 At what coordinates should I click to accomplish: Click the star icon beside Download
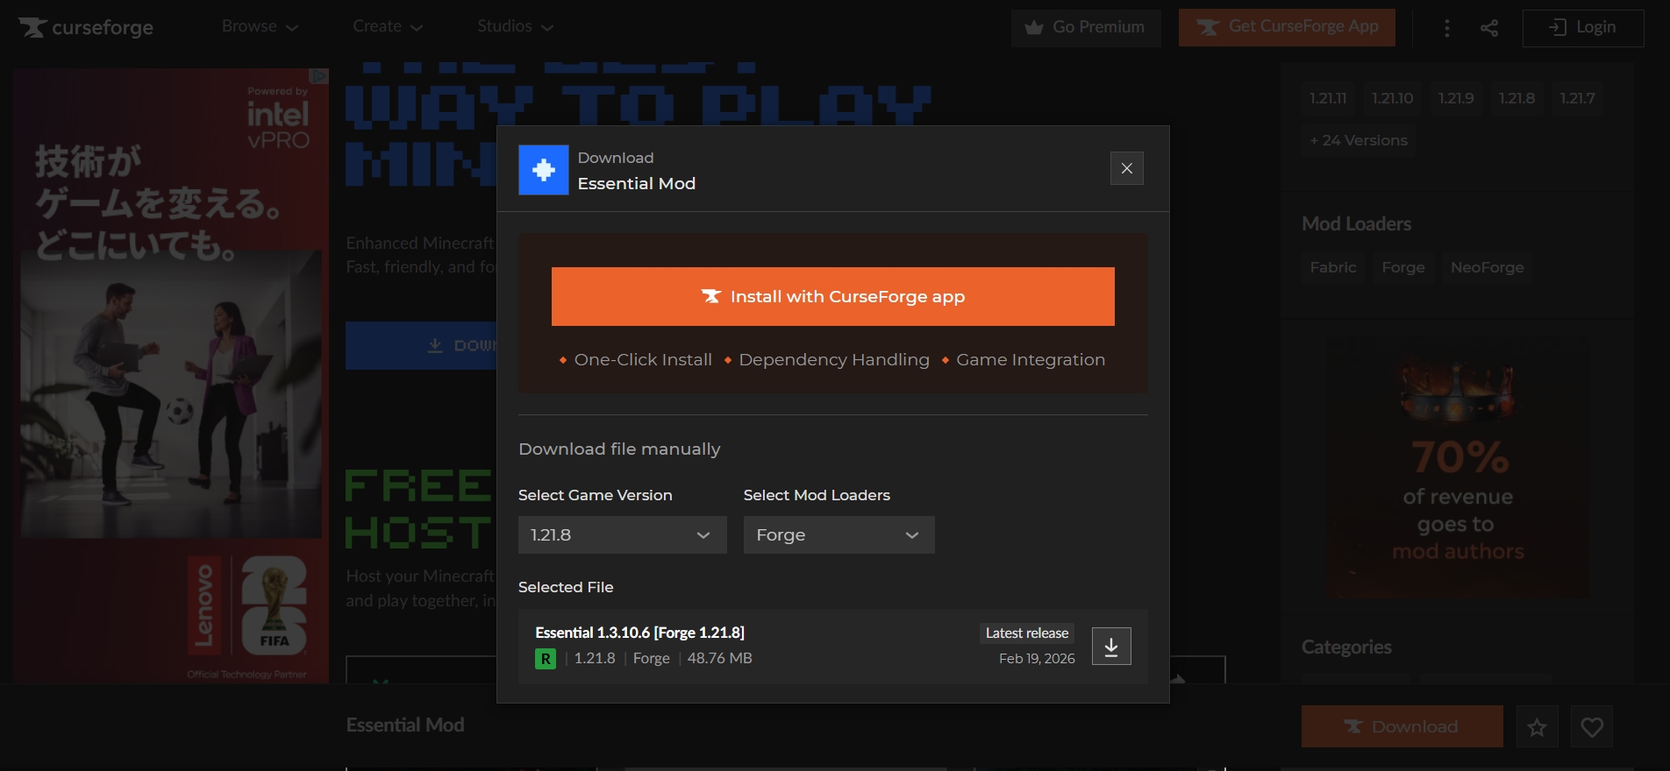1537,726
